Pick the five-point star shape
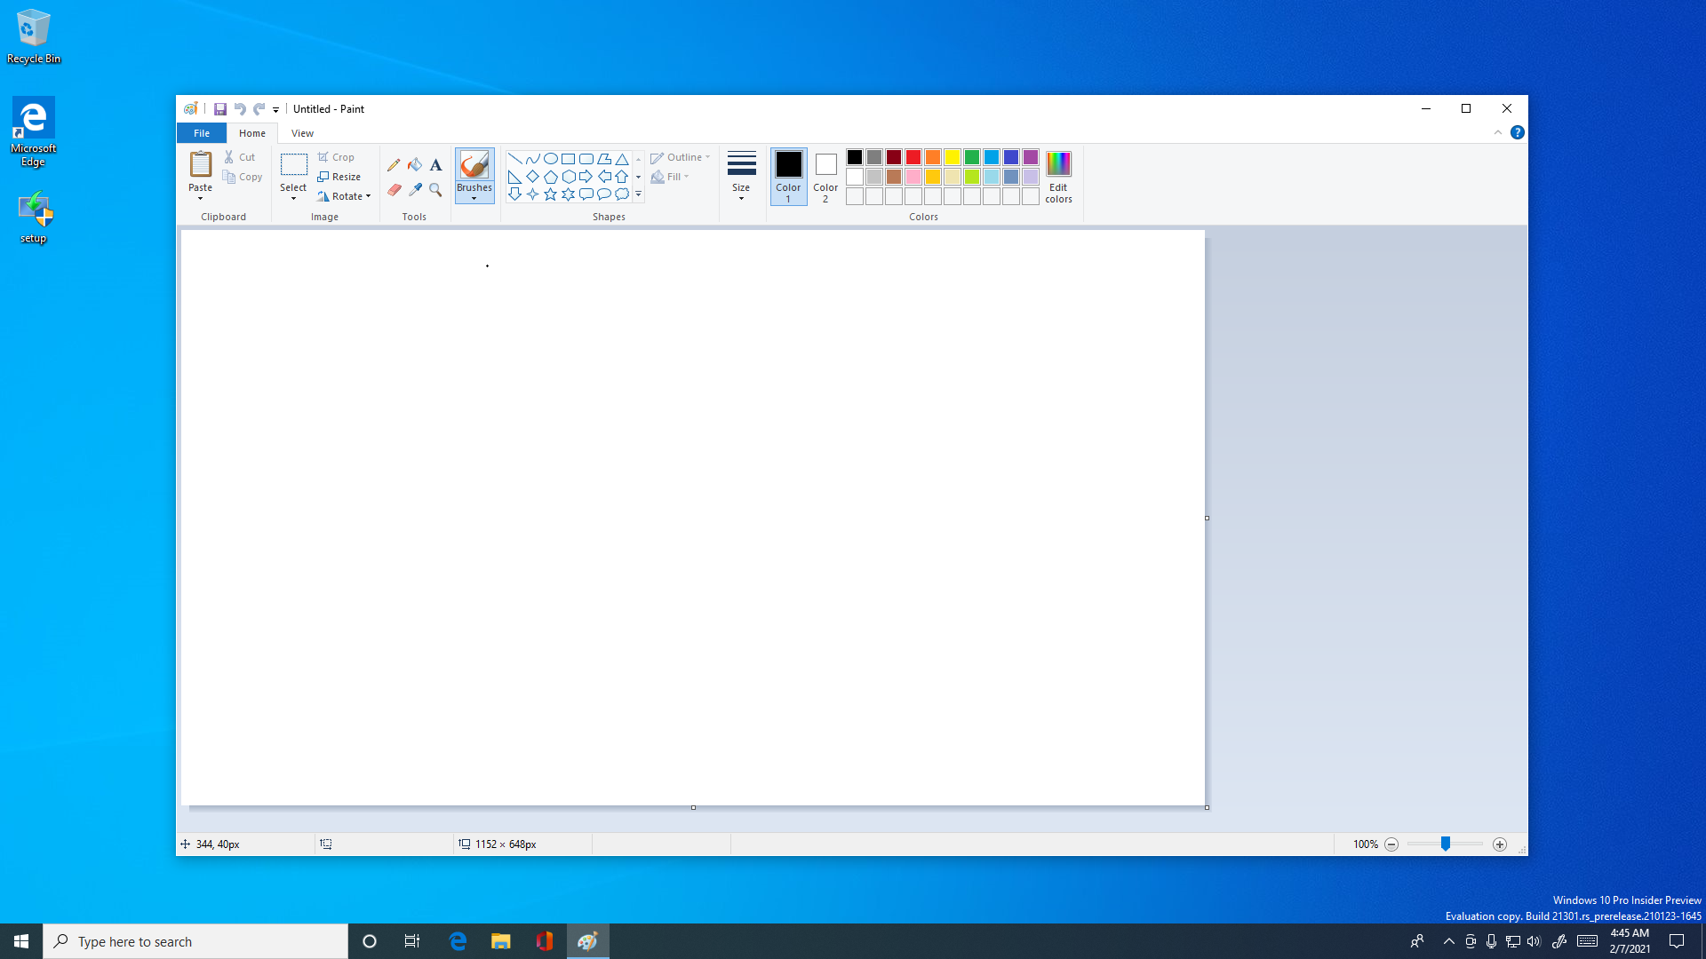1706x959 pixels. tap(550, 194)
